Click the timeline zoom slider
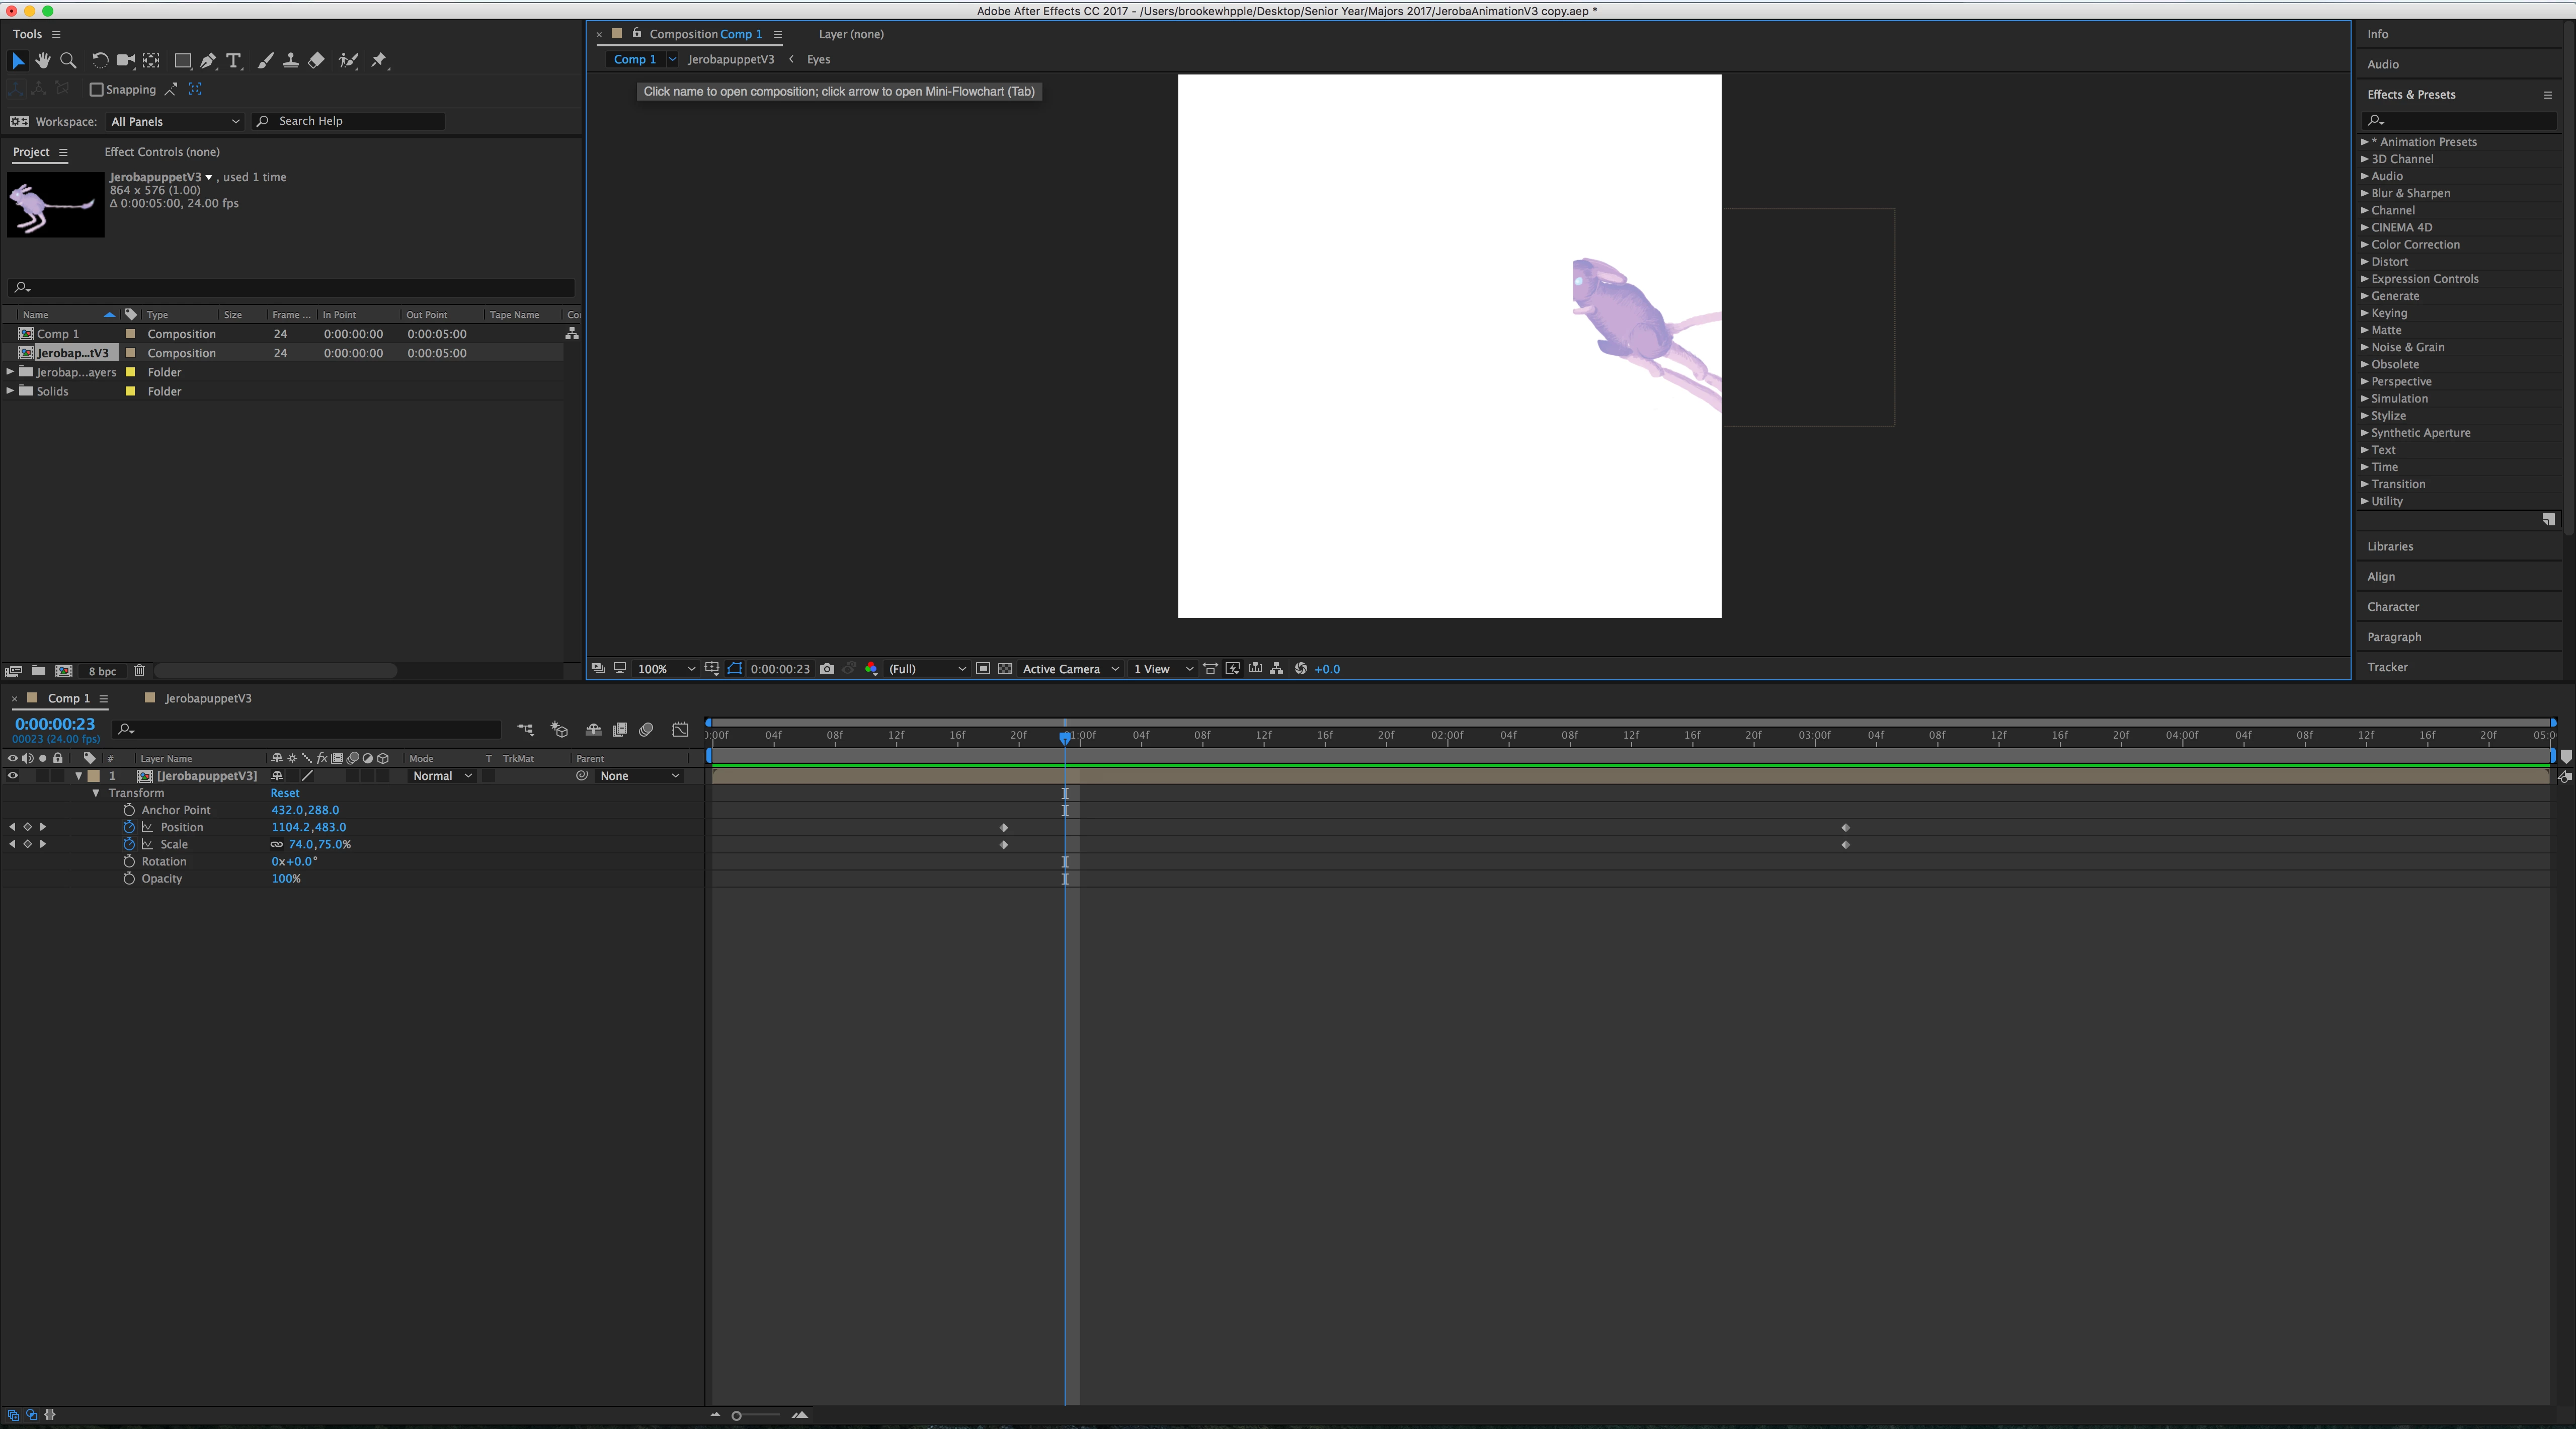The width and height of the screenshot is (2576, 1429). click(737, 1415)
